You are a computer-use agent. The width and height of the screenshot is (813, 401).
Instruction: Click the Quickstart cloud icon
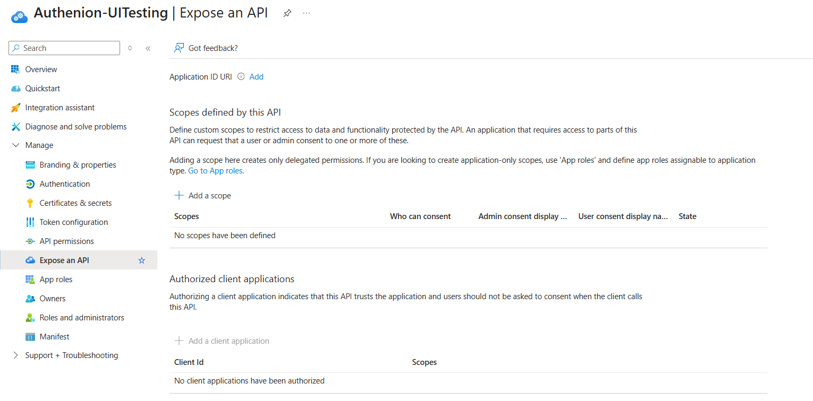[x=15, y=89]
